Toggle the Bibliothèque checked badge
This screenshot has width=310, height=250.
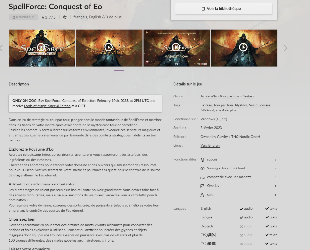coord(23,17)
